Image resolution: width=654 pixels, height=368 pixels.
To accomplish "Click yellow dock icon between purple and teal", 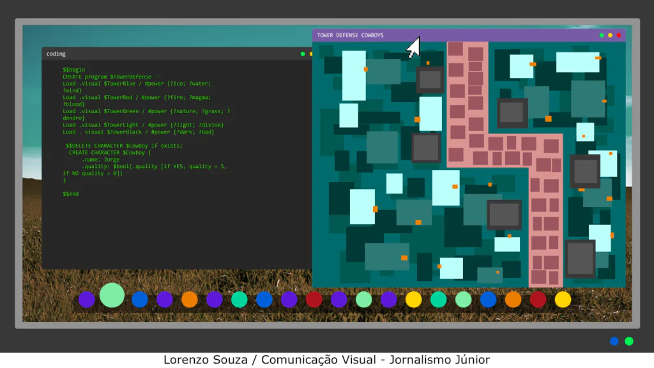I will point(414,300).
